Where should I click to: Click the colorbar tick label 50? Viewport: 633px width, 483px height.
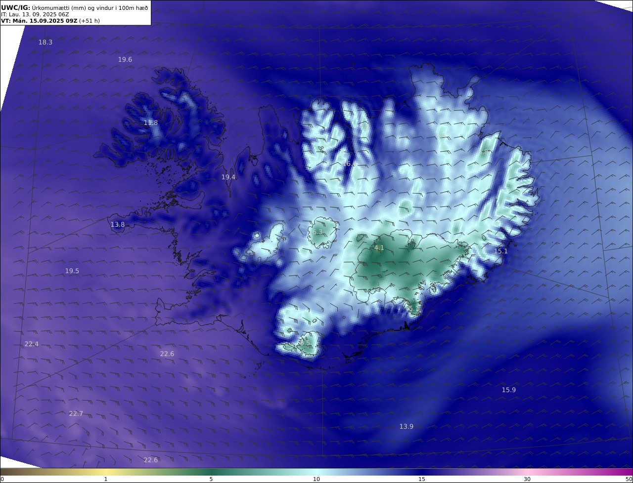tap(629, 479)
